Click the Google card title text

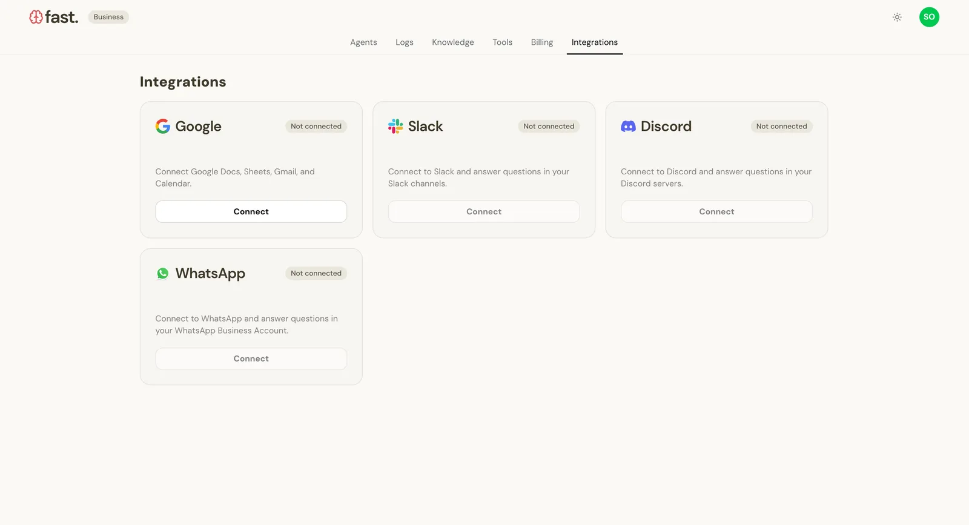point(199,127)
